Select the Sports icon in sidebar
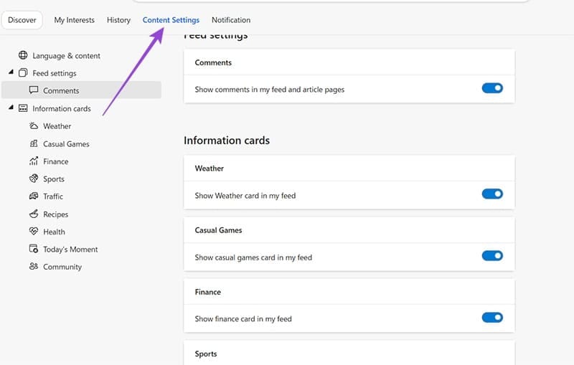574x365 pixels. (x=34, y=179)
